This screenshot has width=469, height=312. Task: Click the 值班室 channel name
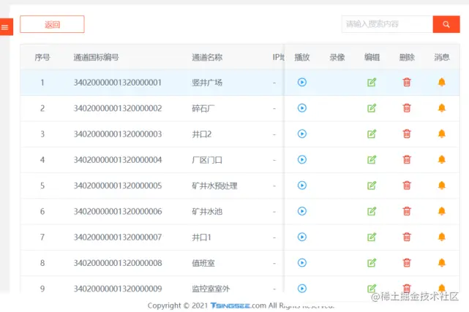(203, 263)
